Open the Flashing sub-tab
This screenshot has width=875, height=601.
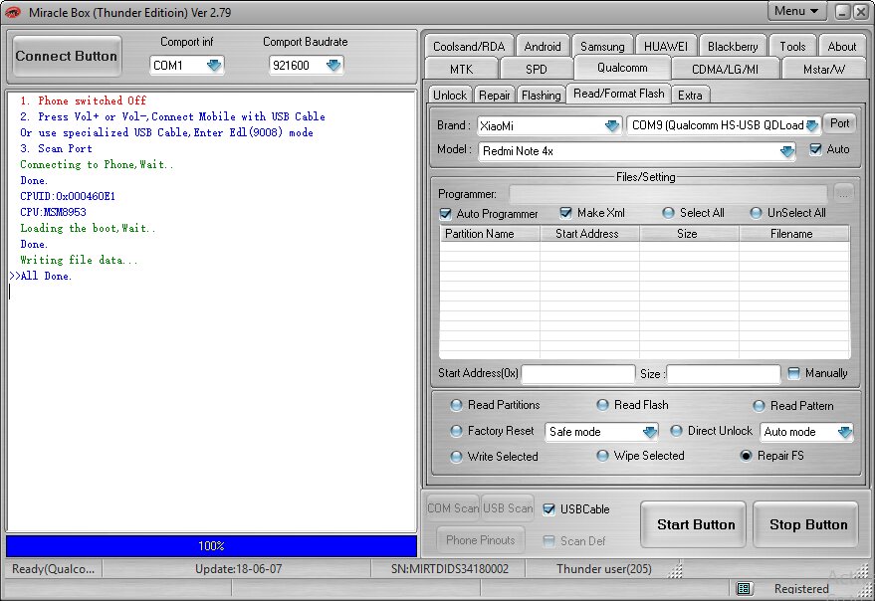pyautogui.click(x=542, y=95)
